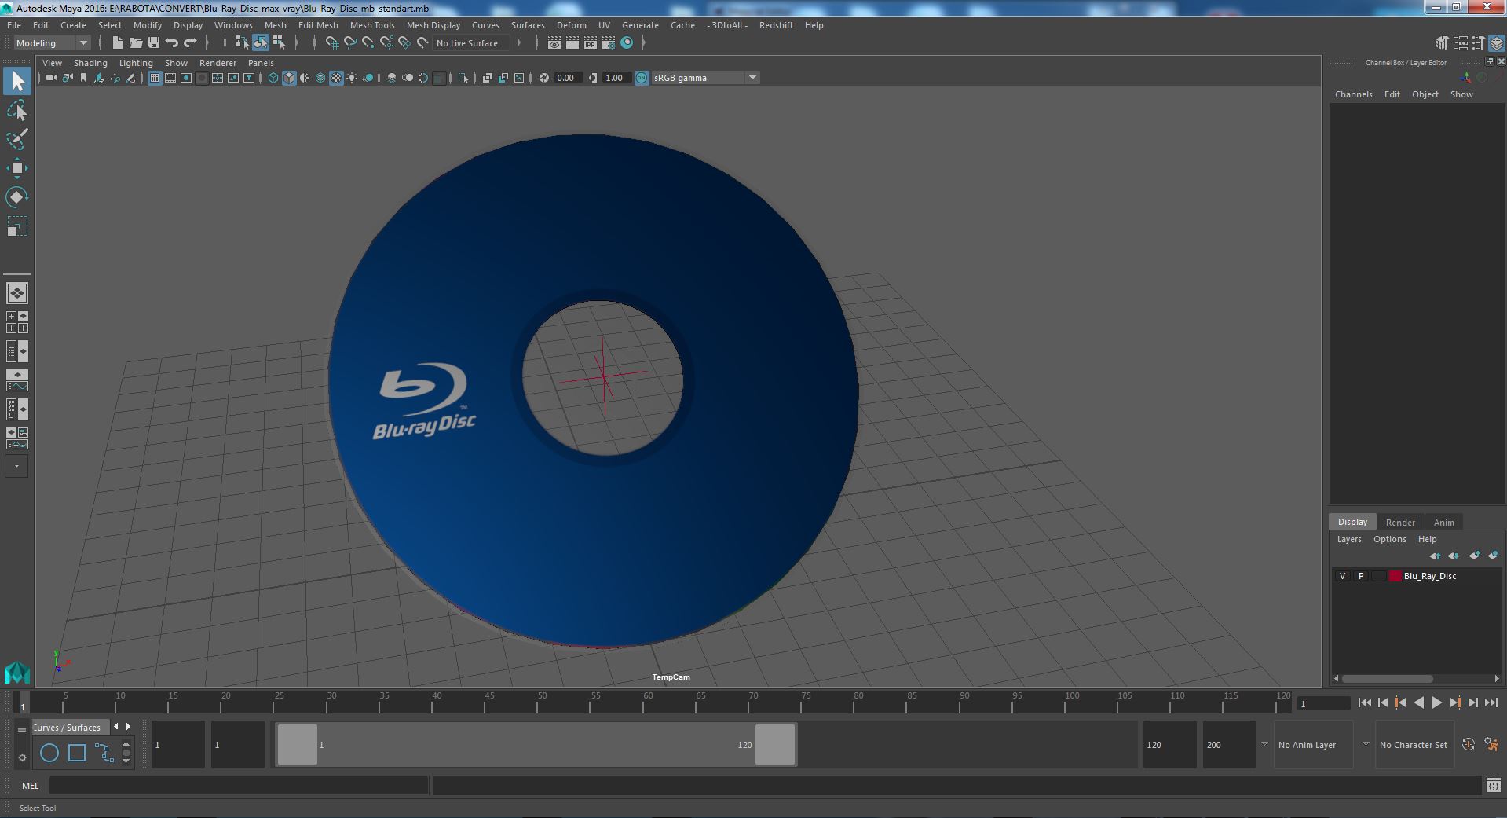Snap to grids icon
The height and width of the screenshot is (818, 1507).
pyautogui.click(x=331, y=43)
